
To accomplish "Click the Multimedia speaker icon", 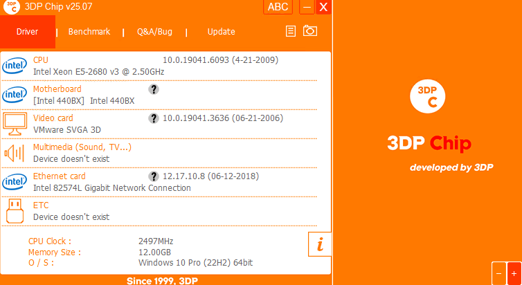I will pyautogui.click(x=14, y=154).
